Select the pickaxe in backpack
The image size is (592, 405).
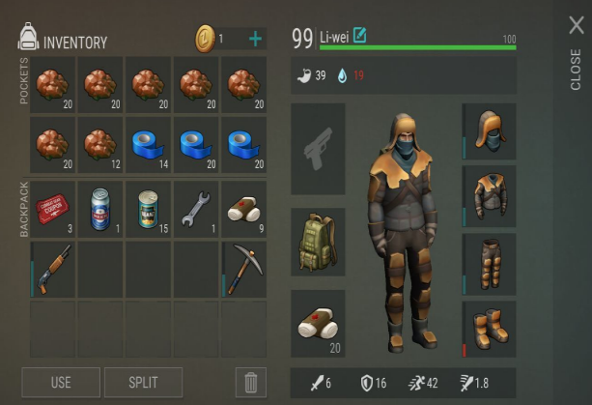coord(244,270)
